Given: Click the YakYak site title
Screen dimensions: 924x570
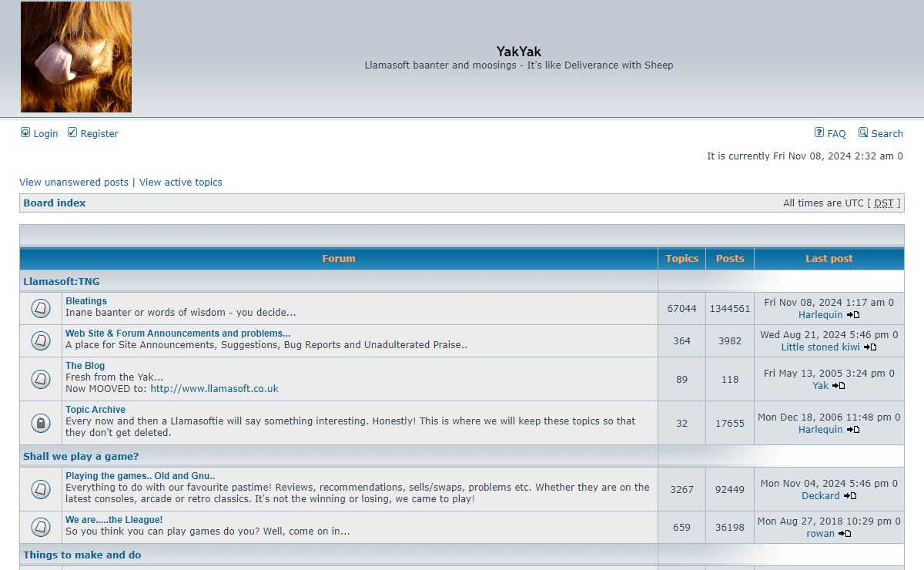Looking at the screenshot, I should 519,52.
